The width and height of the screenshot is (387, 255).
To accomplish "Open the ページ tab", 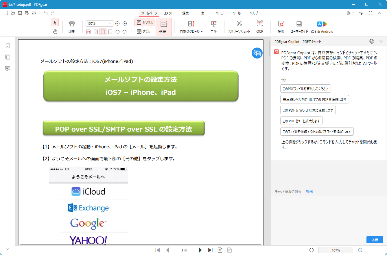I will pyautogui.click(x=220, y=13).
